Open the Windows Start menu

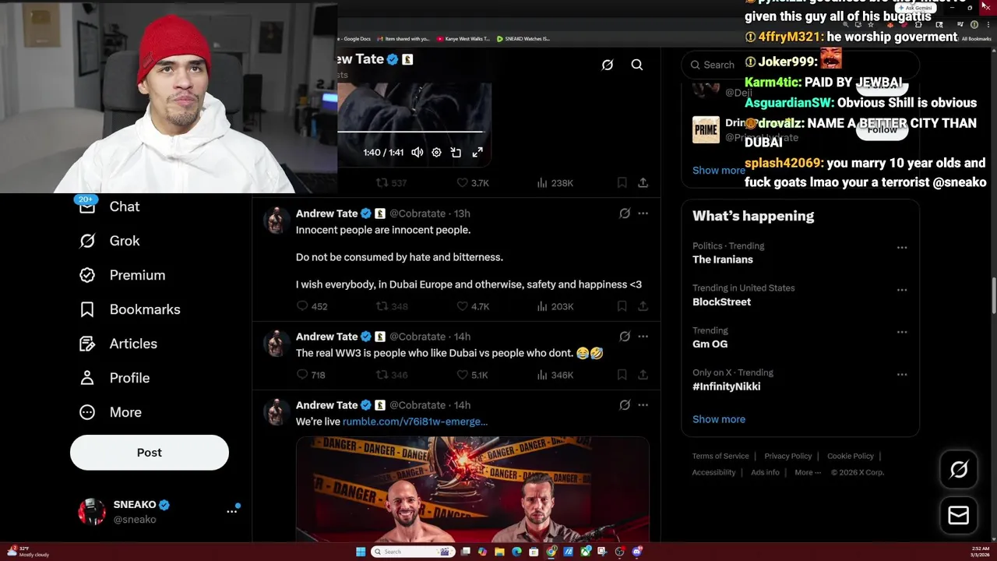[x=361, y=552]
